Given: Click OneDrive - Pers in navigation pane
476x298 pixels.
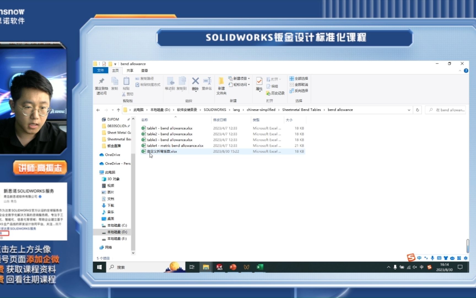Looking at the screenshot, I should click(115, 164).
